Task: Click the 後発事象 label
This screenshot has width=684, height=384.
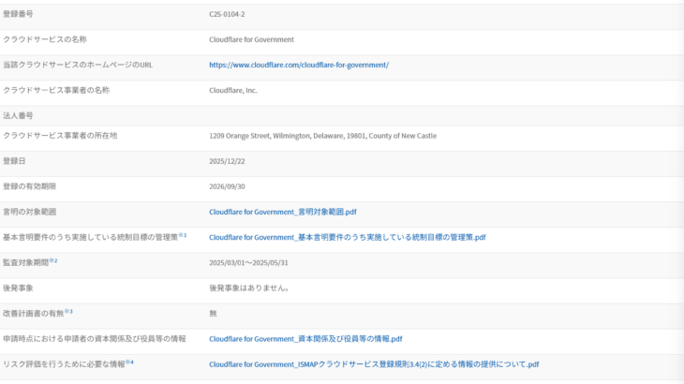Action: pos(18,288)
